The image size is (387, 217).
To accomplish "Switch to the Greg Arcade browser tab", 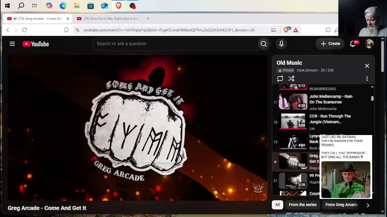I will click(x=38, y=19).
